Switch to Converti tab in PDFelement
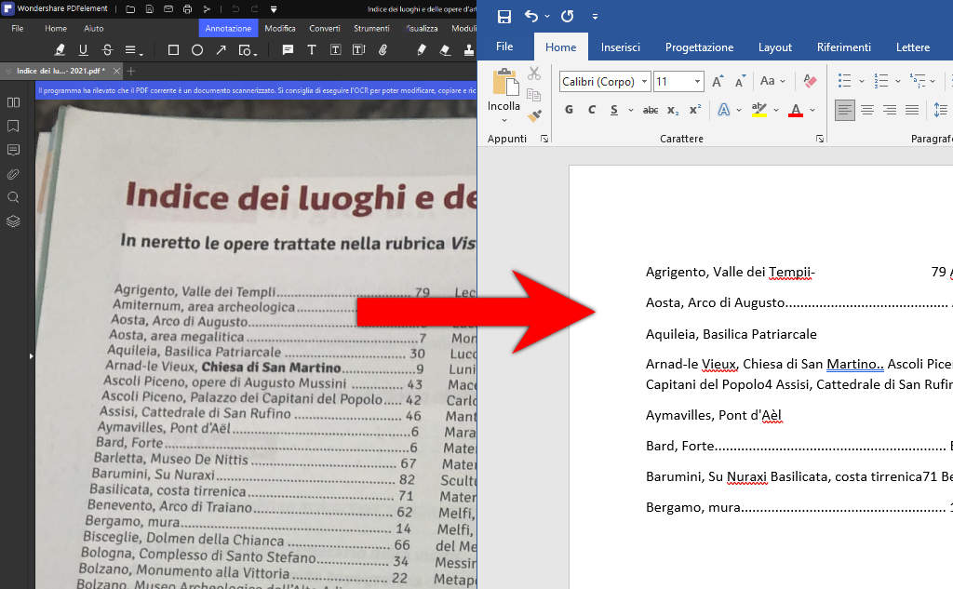Viewport: 953px width, 589px height. (x=325, y=29)
